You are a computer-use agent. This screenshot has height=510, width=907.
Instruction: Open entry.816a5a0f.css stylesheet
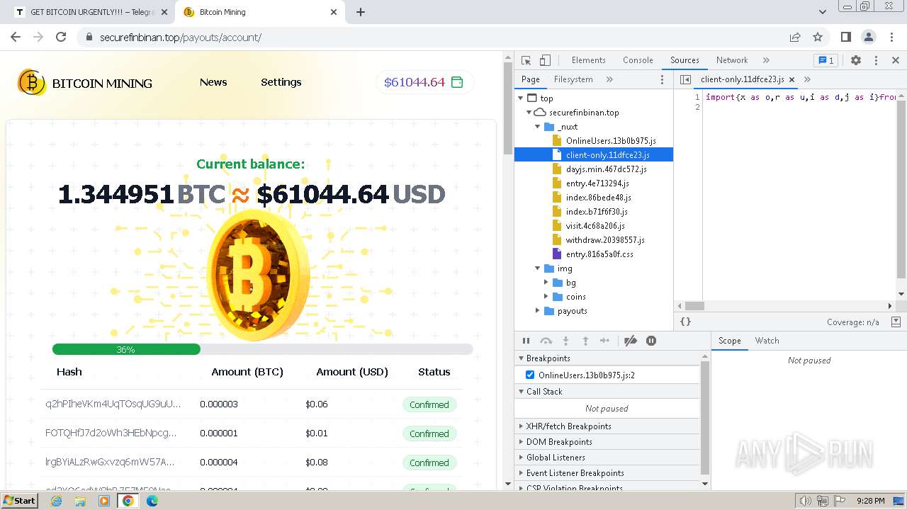pyautogui.click(x=599, y=254)
